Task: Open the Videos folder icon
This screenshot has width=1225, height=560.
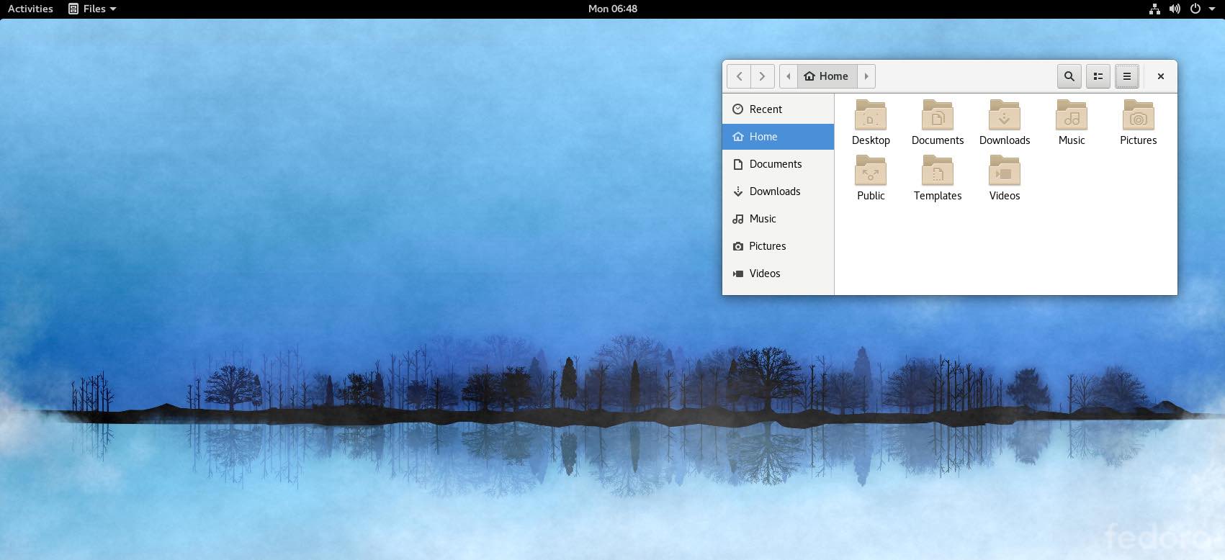Action: coord(1005,171)
